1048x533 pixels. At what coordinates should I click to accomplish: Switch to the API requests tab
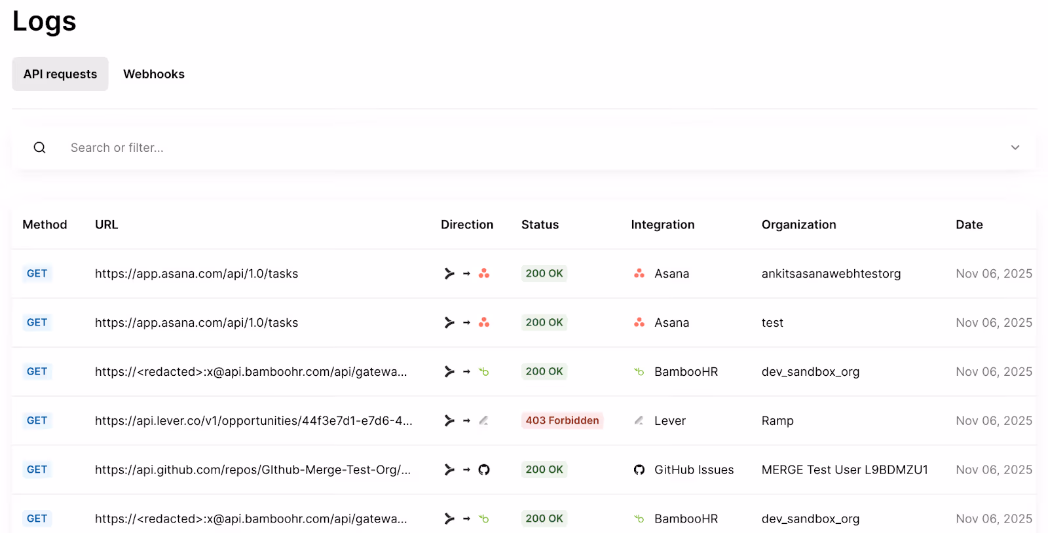point(60,74)
